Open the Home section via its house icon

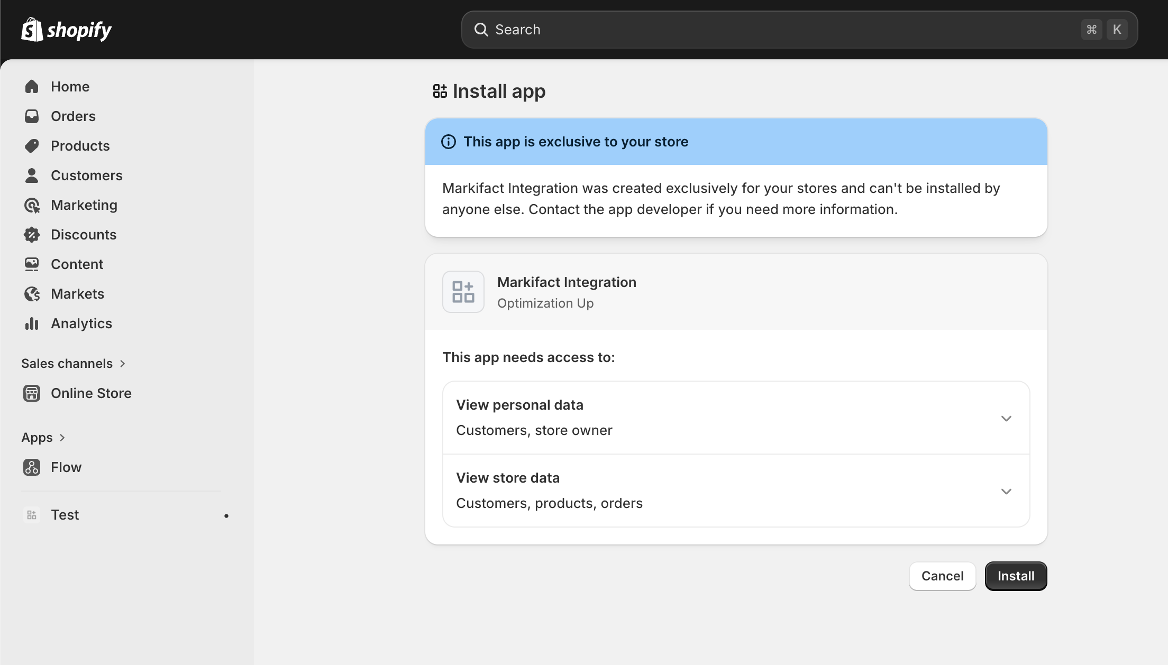32,86
